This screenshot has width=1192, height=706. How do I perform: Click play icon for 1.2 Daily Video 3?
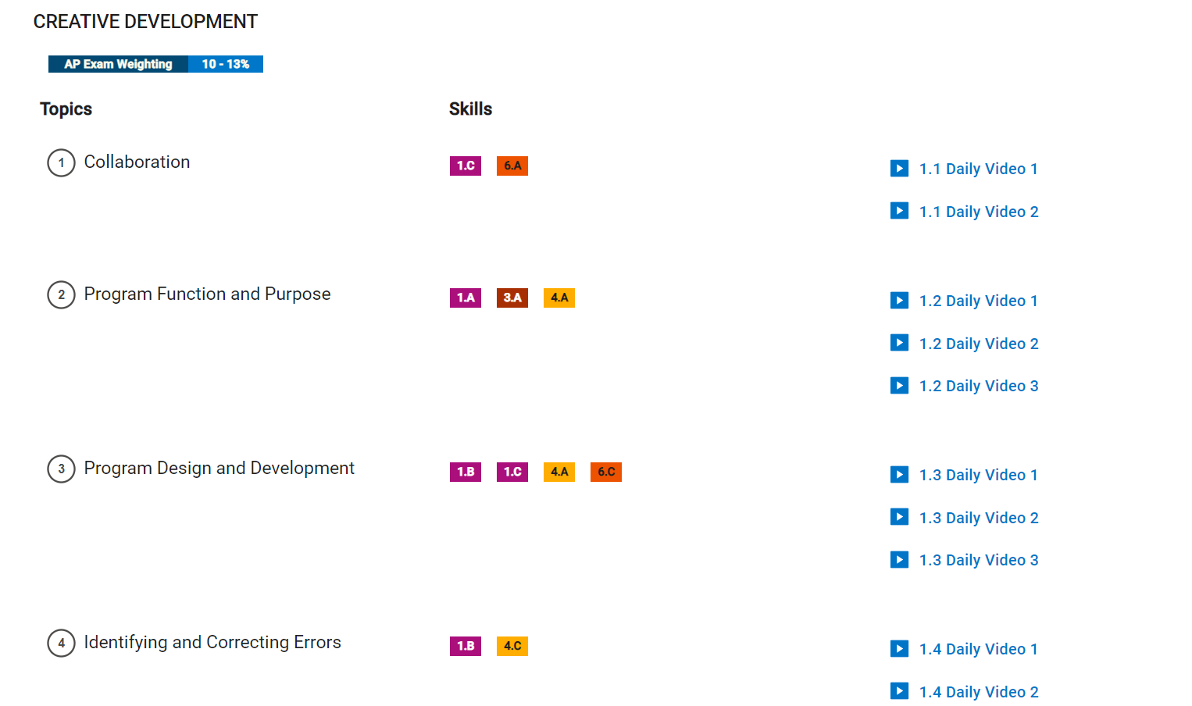[899, 386]
